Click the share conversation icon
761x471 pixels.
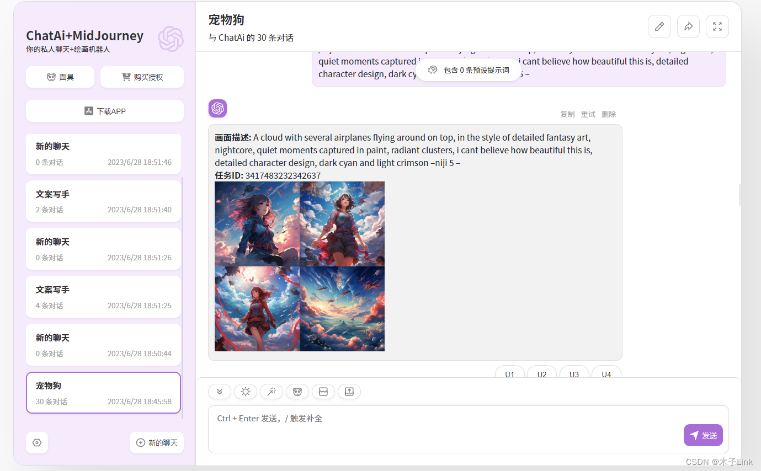tap(688, 26)
